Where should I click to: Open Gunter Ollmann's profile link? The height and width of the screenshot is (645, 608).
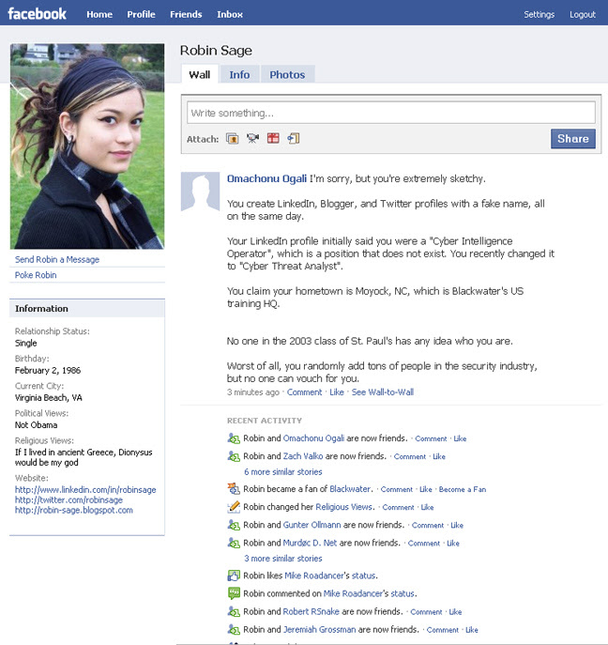coord(312,525)
